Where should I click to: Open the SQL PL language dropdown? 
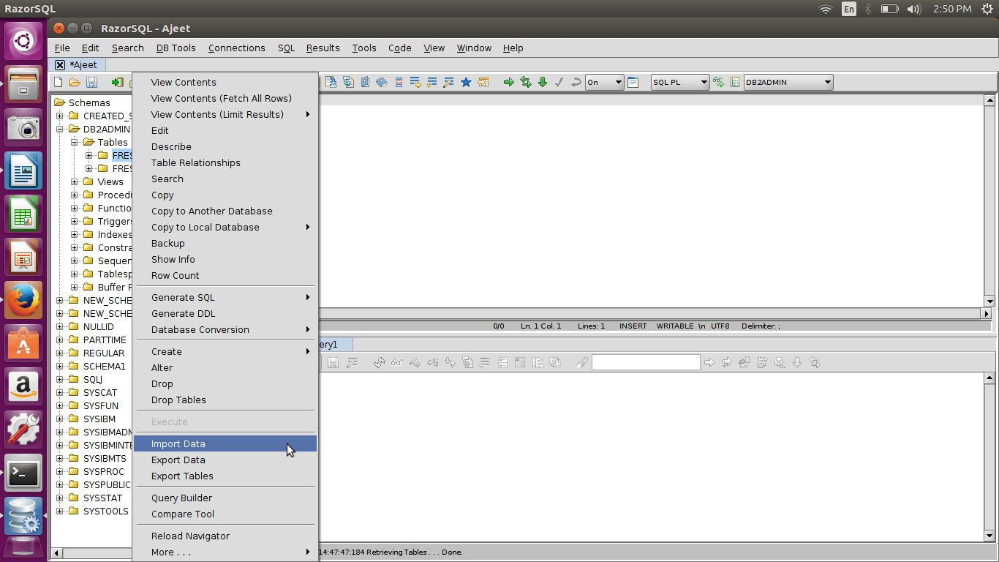[x=680, y=82]
